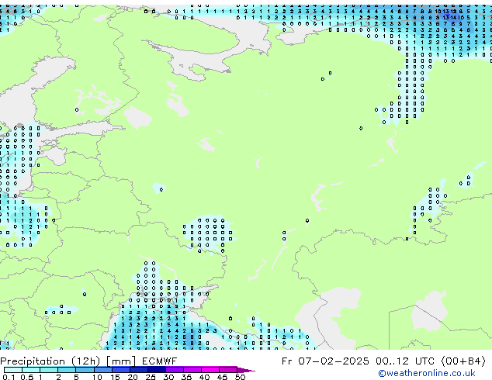Click the '15' legend scale label
Viewport: 492px width, 380px height.
[115, 377]
